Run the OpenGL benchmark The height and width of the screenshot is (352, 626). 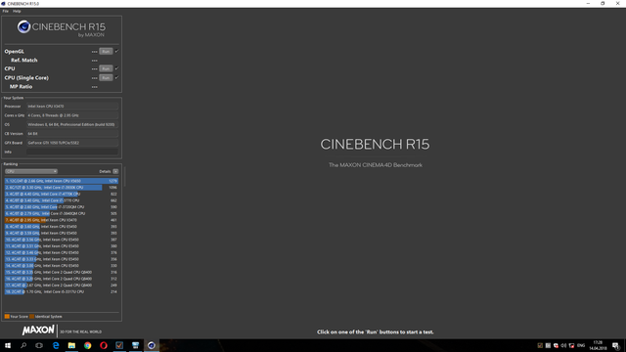(x=106, y=52)
